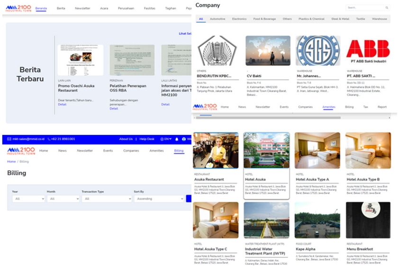Open Newsletter in the Indonesian navigation bar
398x270 pixels.
82,9
